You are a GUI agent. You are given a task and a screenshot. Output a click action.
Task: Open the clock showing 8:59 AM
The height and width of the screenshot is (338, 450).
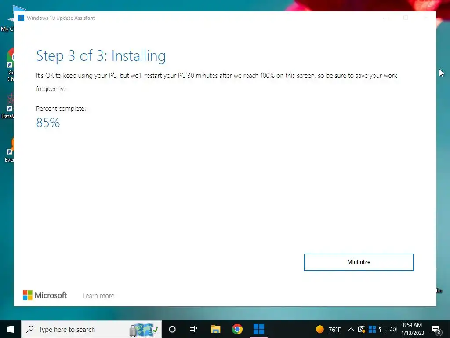click(x=412, y=329)
